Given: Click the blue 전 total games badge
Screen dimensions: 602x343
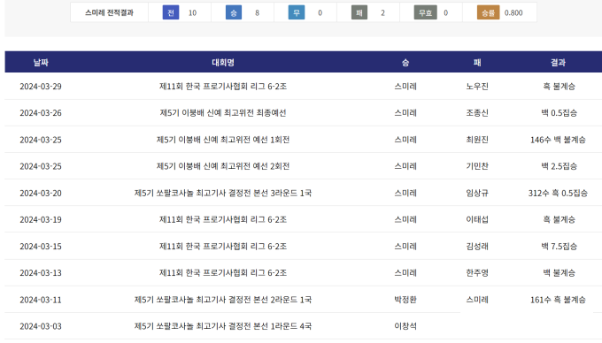Looking at the screenshot, I should click(x=171, y=12).
